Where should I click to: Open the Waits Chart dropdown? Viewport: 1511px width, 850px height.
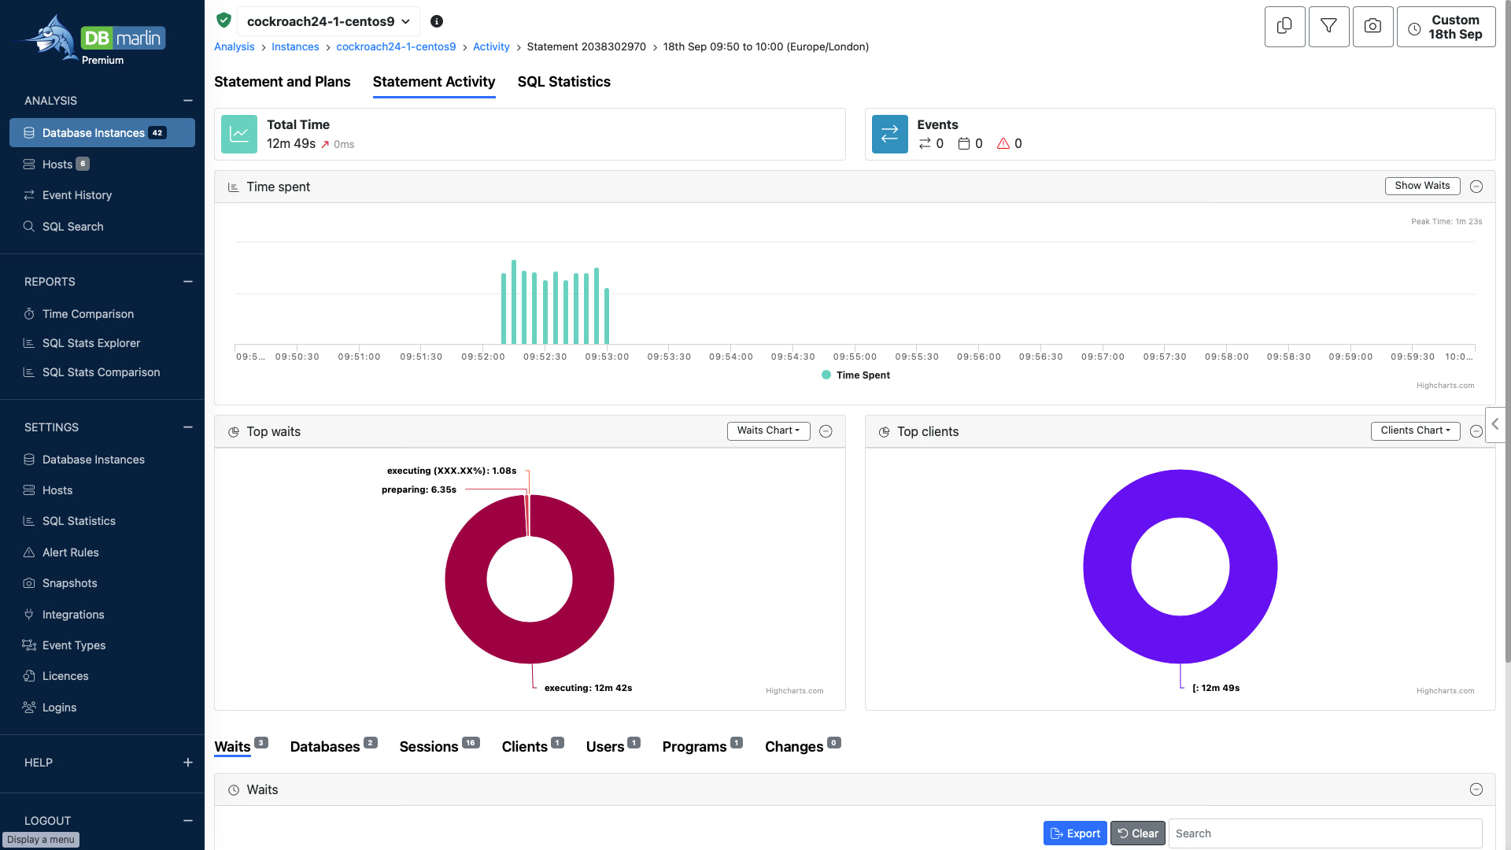pyautogui.click(x=768, y=431)
